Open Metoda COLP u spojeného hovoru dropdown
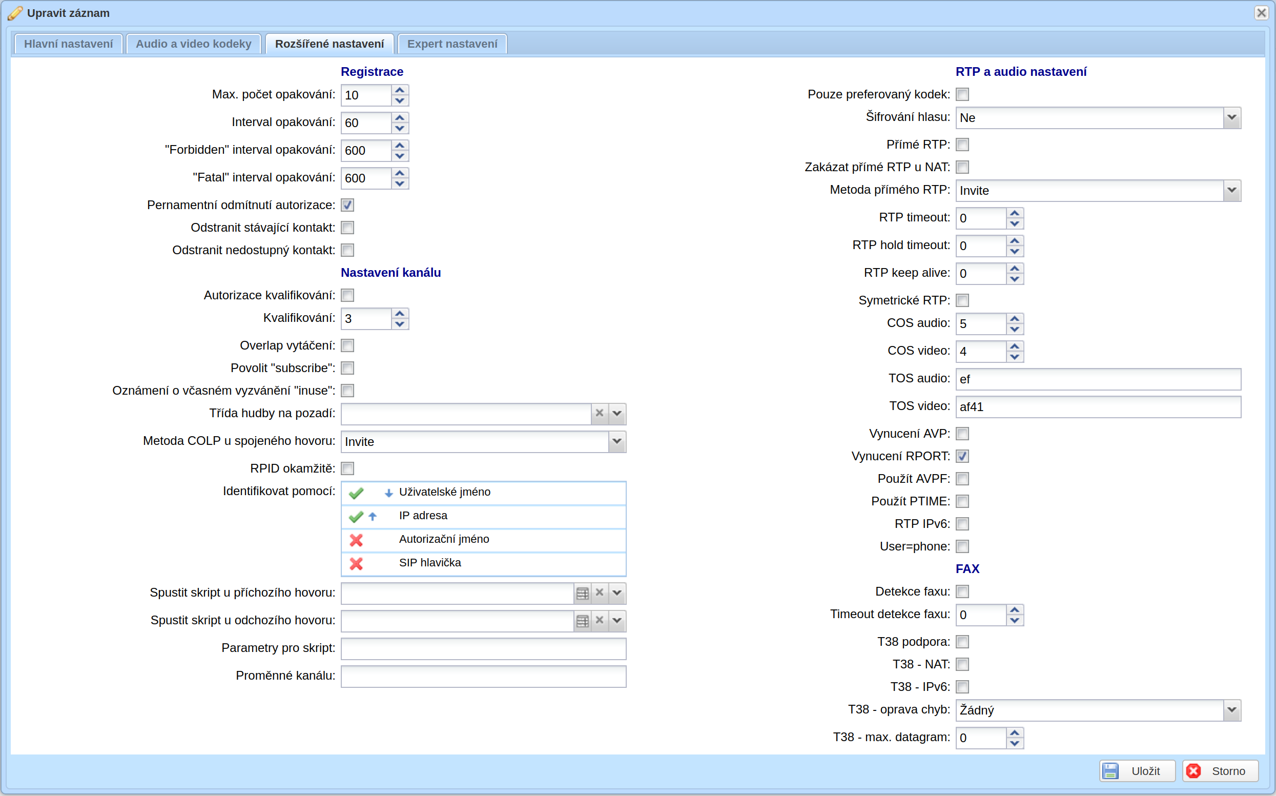 [x=616, y=441]
